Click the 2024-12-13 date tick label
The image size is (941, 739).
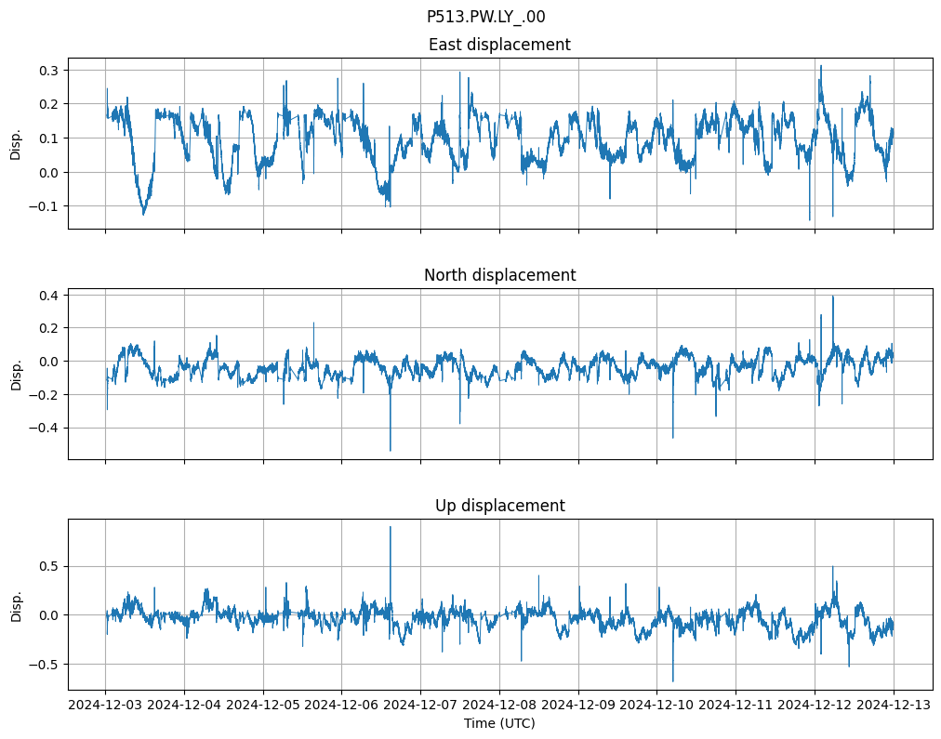point(894,706)
